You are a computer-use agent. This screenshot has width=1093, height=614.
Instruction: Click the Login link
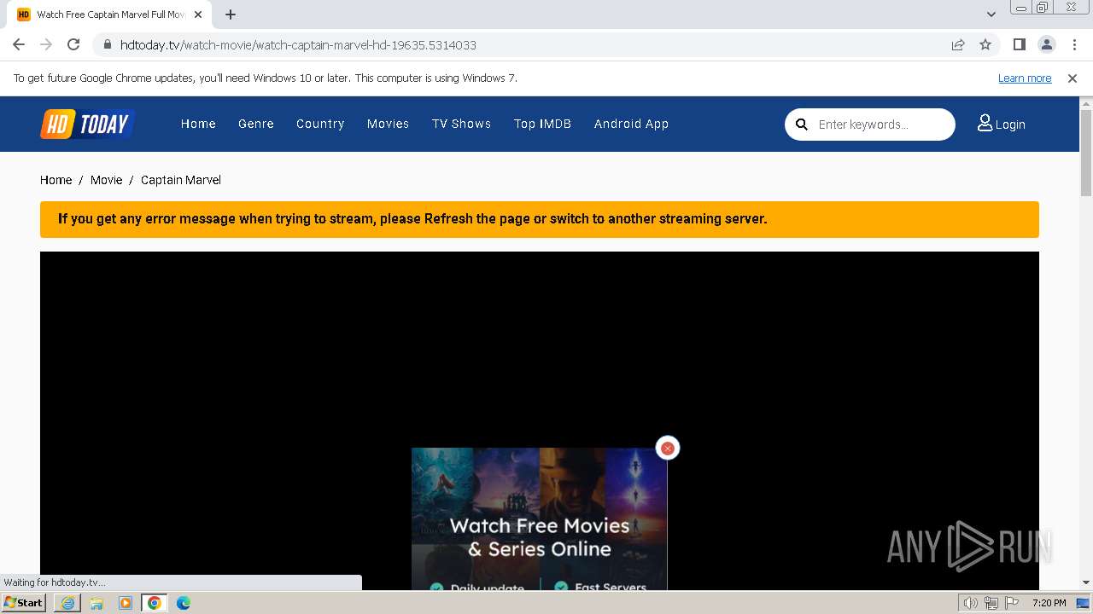tap(1002, 125)
